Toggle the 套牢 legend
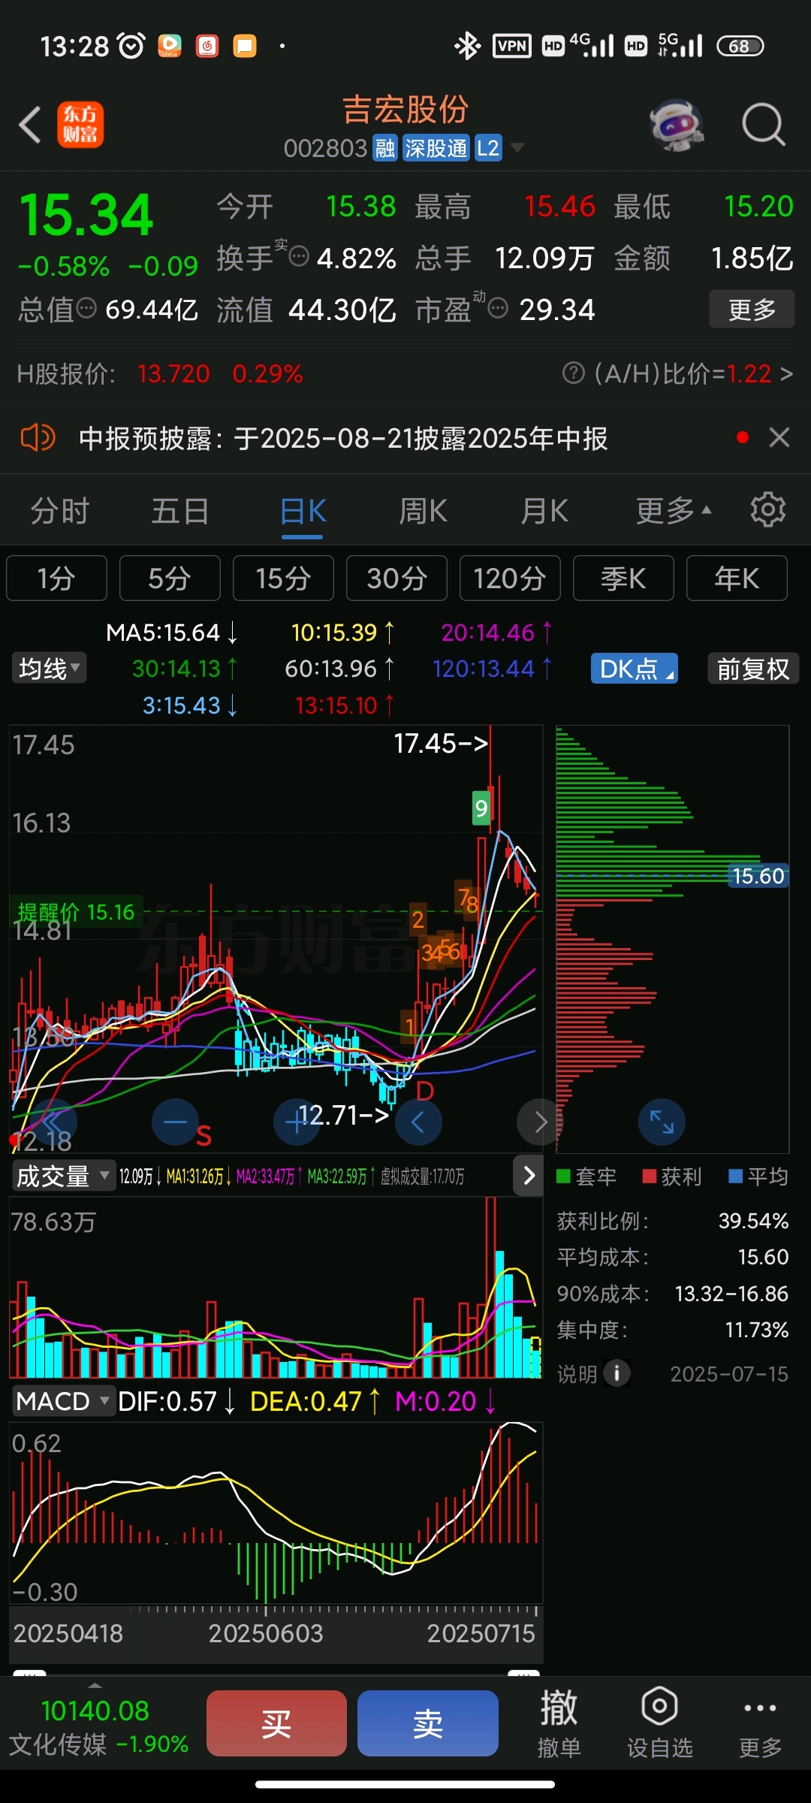The image size is (811, 1803). pos(586,1176)
